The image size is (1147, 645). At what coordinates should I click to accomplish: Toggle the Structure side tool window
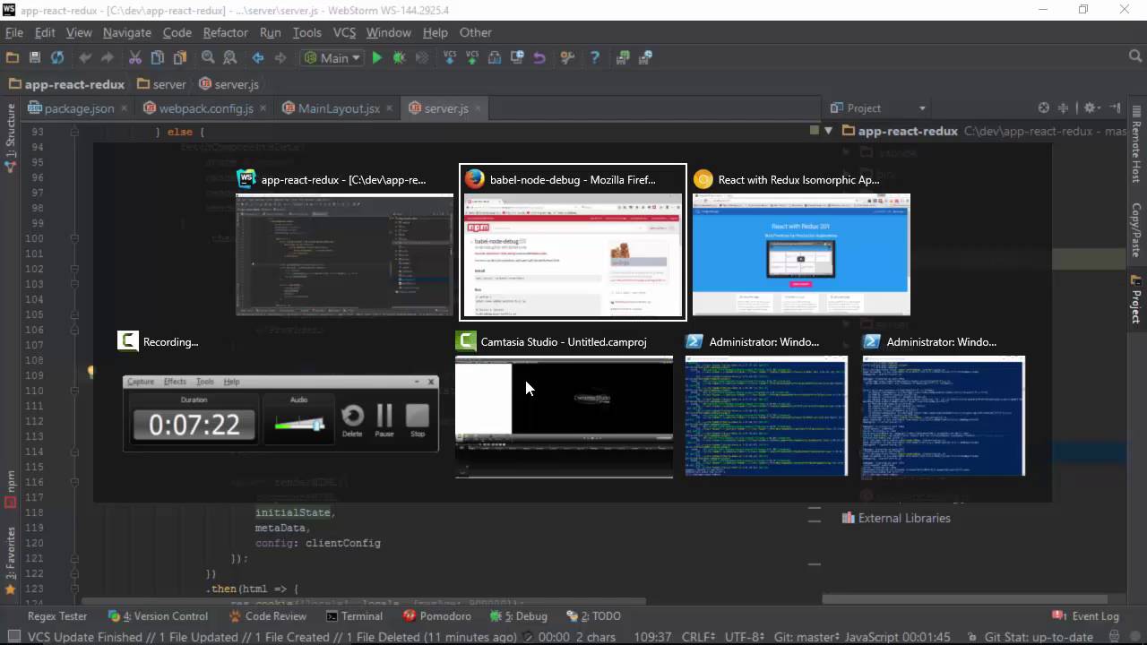tap(11, 139)
